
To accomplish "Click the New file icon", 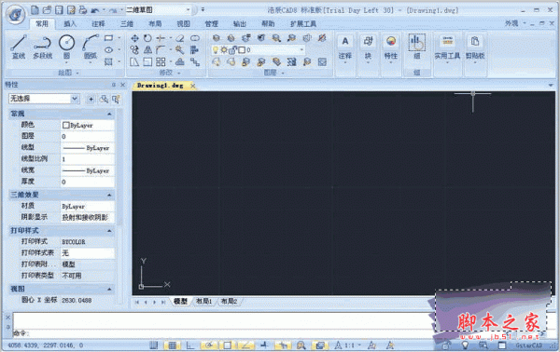I will pos(35,10).
